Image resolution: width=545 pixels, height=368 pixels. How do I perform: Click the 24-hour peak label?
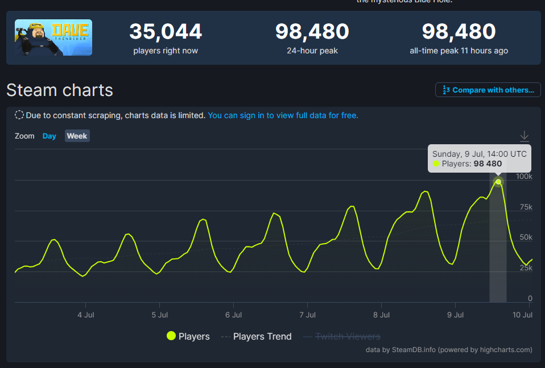pyautogui.click(x=312, y=51)
